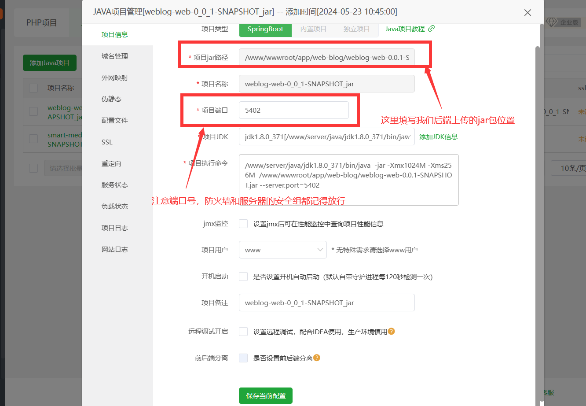Open the smart-med project link in list
This screenshot has width=586, height=406.
click(65, 140)
